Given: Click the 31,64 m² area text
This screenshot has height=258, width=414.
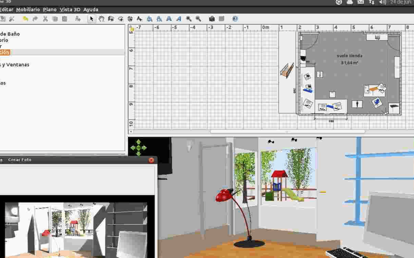Looking at the screenshot, I should [349, 63].
